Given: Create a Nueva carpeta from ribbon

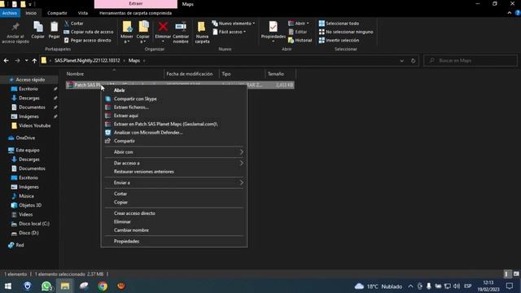Looking at the screenshot, I should tap(202, 33).
